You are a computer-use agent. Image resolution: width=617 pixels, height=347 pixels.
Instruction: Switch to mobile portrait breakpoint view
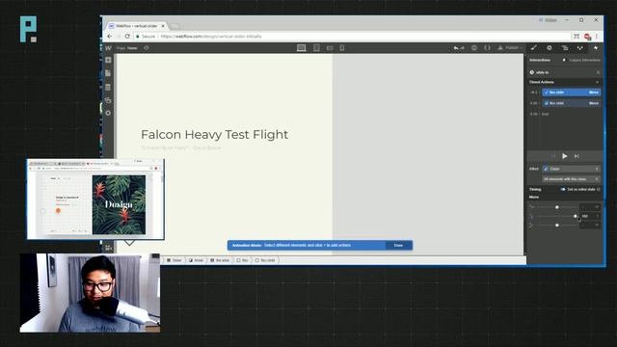(342, 48)
